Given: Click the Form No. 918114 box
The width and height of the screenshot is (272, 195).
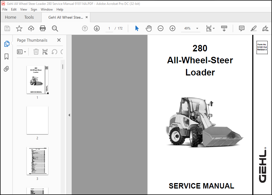Looking at the screenshot, I should pos(262,47).
